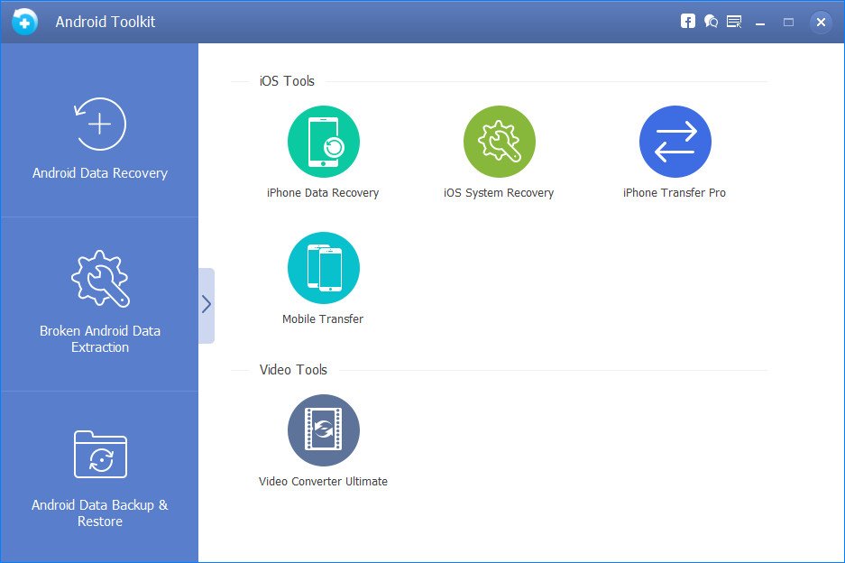The width and height of the screenshot is (845, 563).
Task: Collapse the sidebar with the arrow handle
Action: [x=207, y=305]
